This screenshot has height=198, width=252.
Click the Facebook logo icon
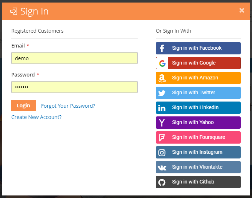coord(162,48)
